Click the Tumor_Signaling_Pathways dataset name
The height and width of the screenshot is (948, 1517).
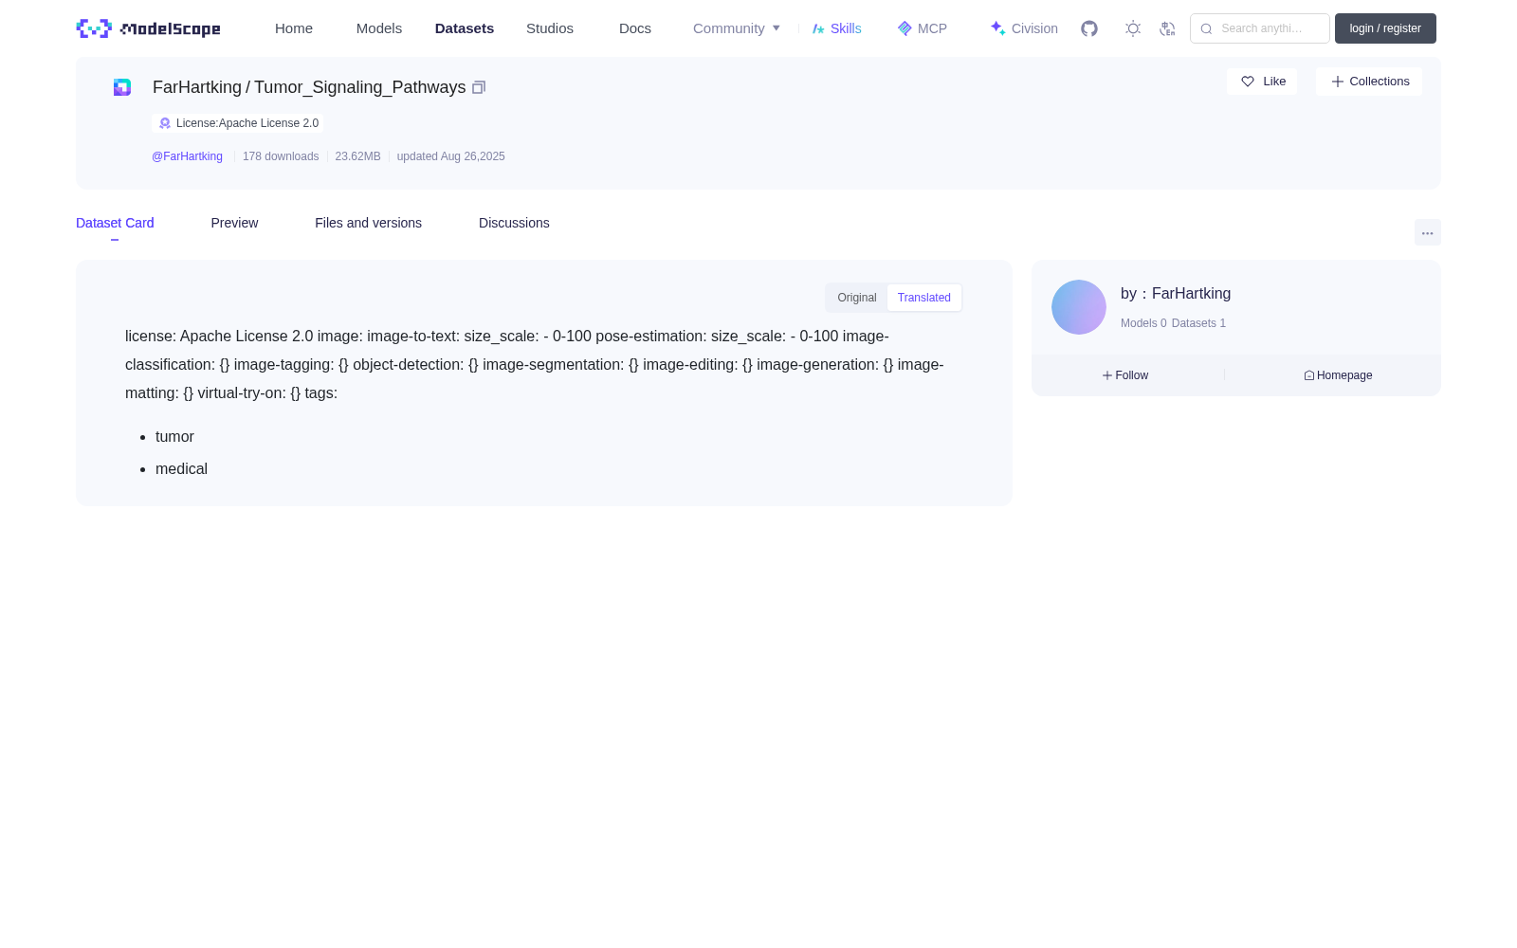[x=360, y=87]
